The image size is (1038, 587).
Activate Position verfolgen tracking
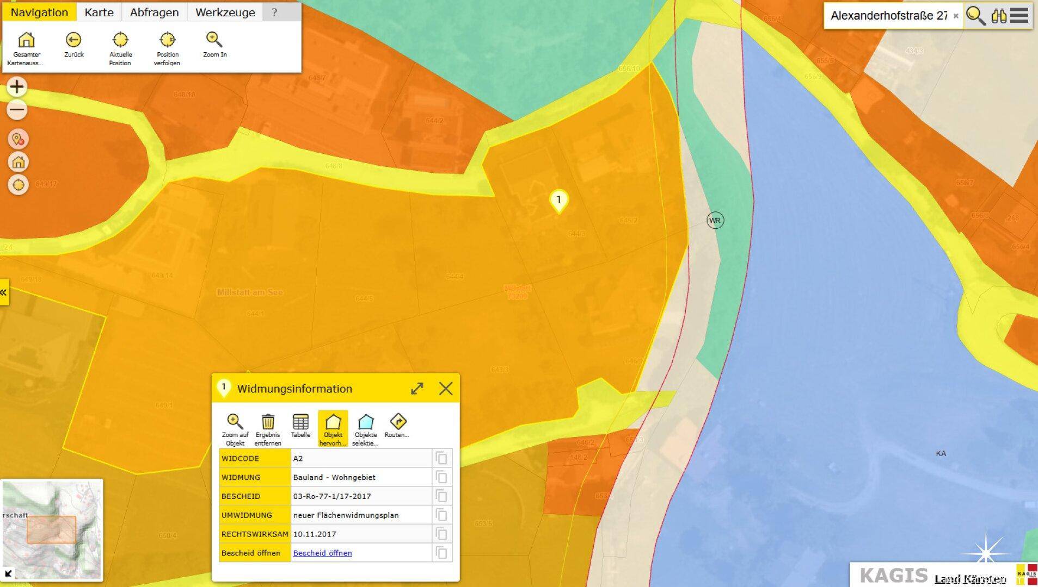167,48
